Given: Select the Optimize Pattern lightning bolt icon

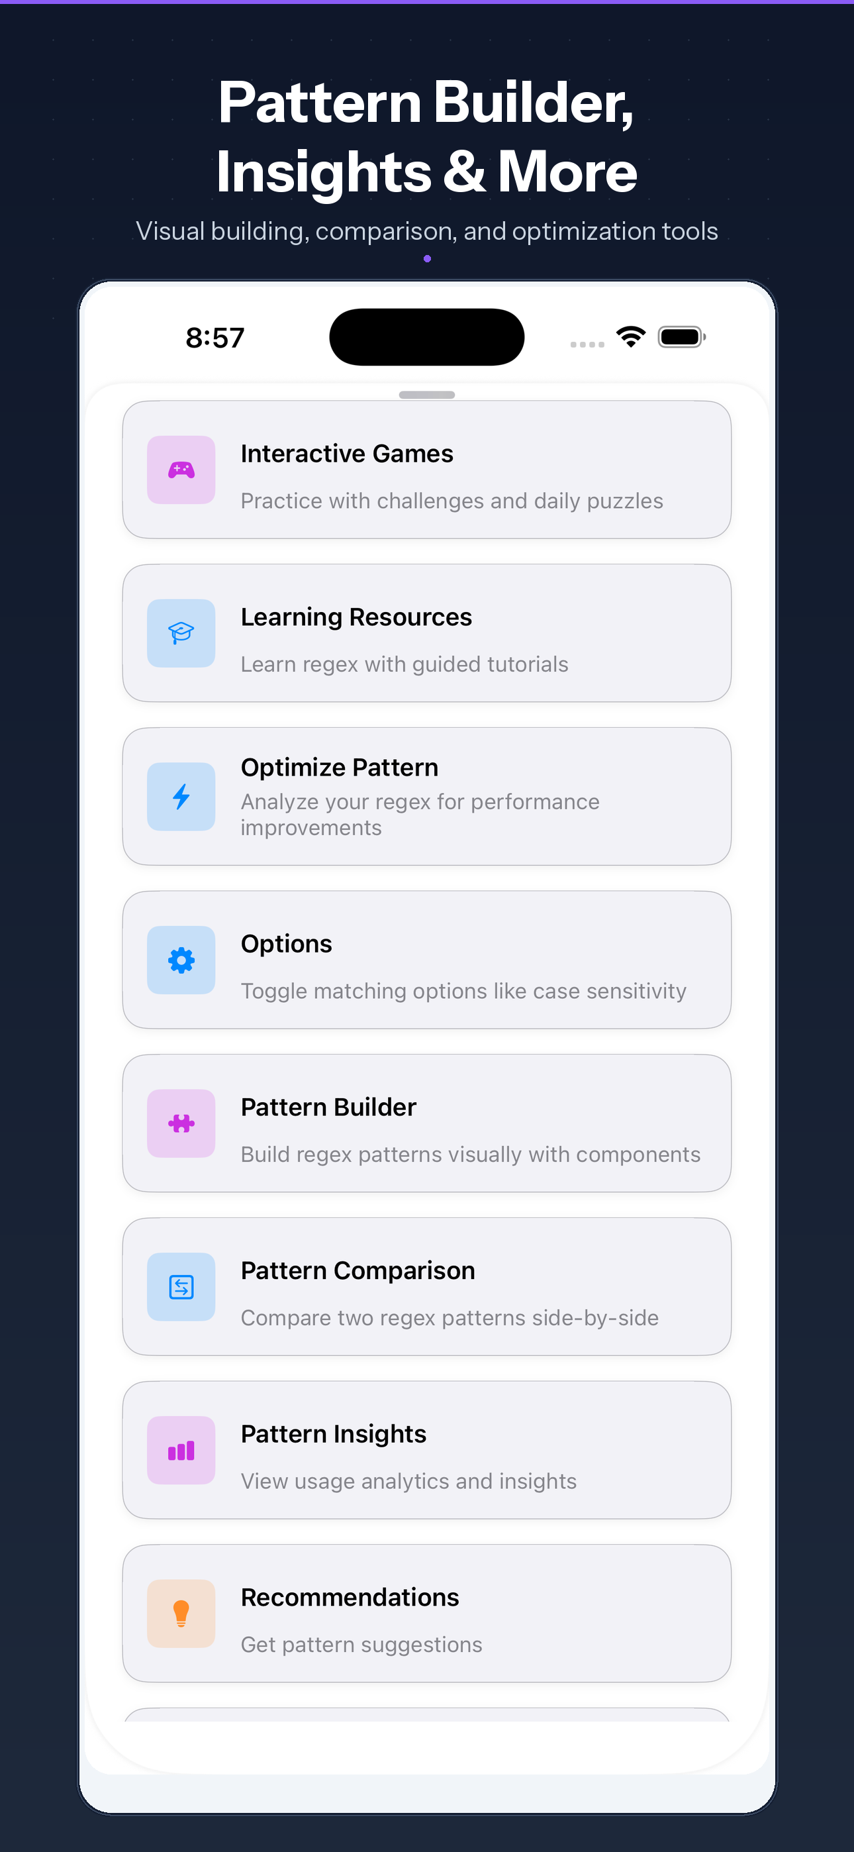Looking at the screenshot, I should point(181,797).
